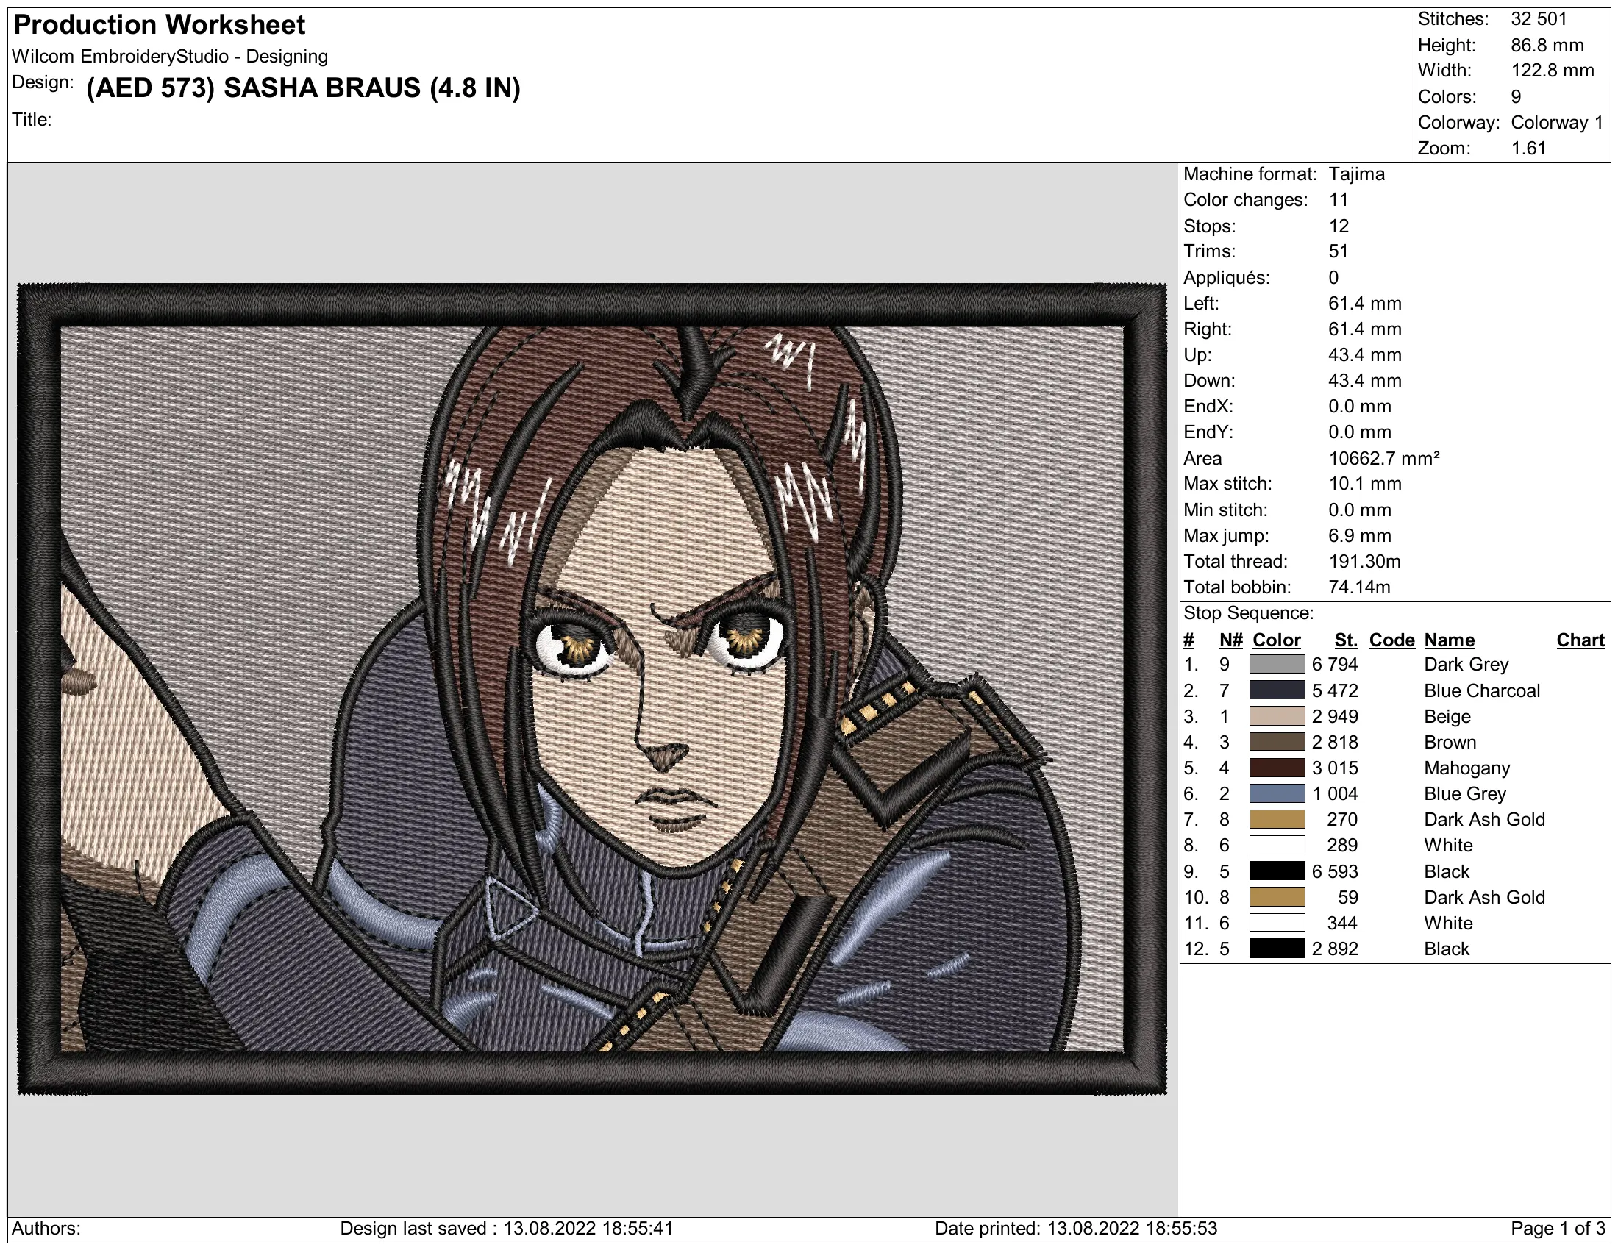The image size is (1618, 1250).
Task: Click the stitch count '6 593'
Action: pyautogui.click(x=1335, y=871)
